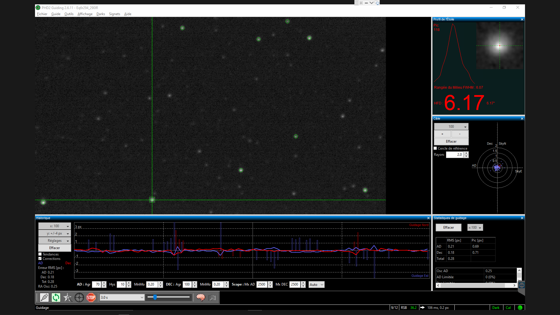Viewport: 560px width, 315px height.
Task: Click the connect equipment USB plug icon
Action: click(x=44, y=297)
